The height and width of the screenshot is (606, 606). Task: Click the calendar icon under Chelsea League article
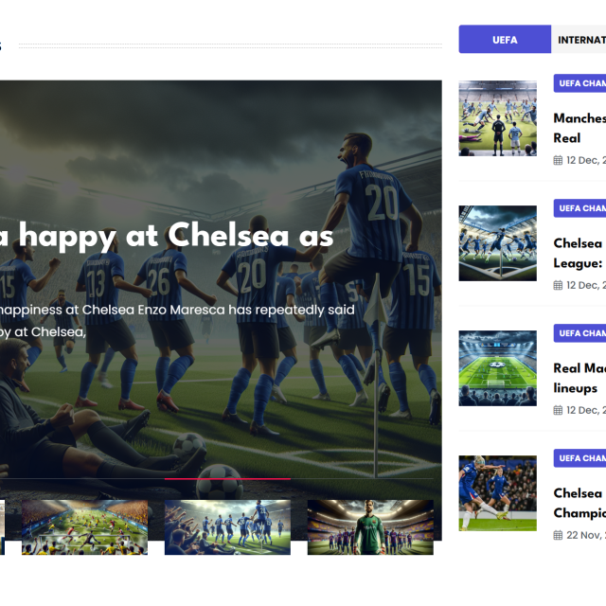point(558,285)
